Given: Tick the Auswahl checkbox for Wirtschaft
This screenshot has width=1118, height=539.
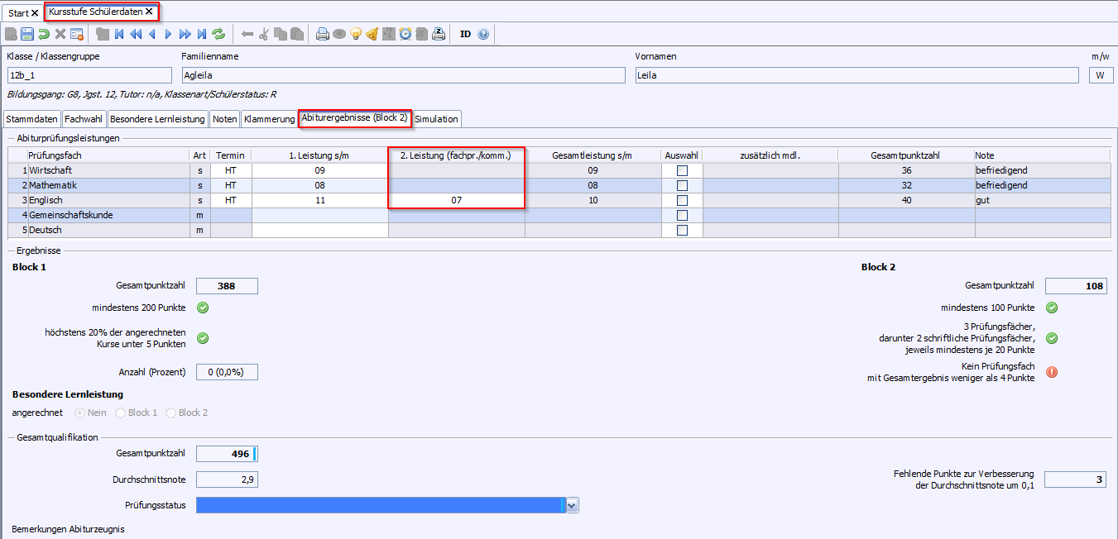Looking at the screenshot, I should point(682,170).
